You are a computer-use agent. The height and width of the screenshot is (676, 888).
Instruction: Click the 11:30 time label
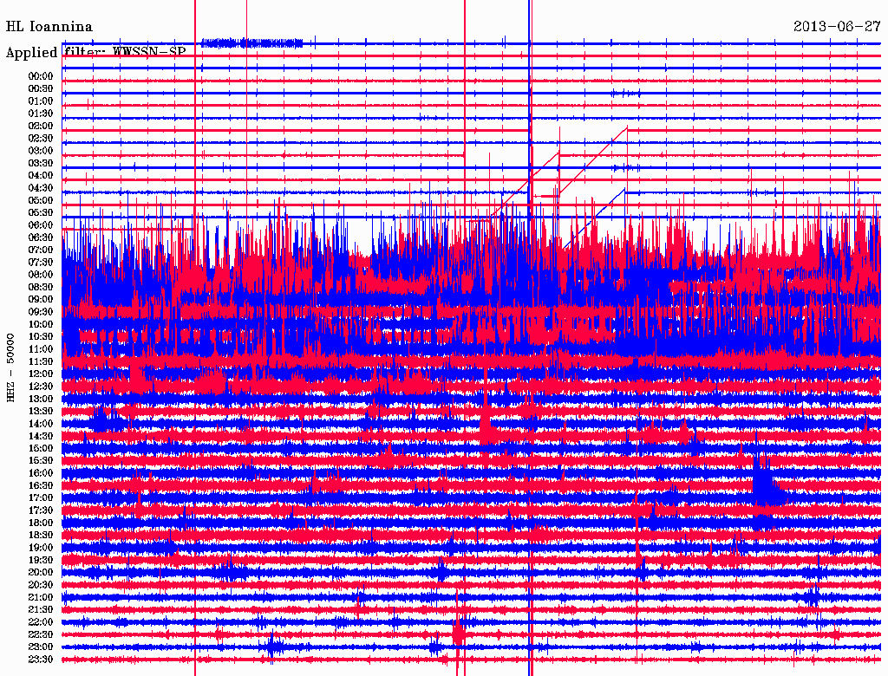[x=41, y=361]
